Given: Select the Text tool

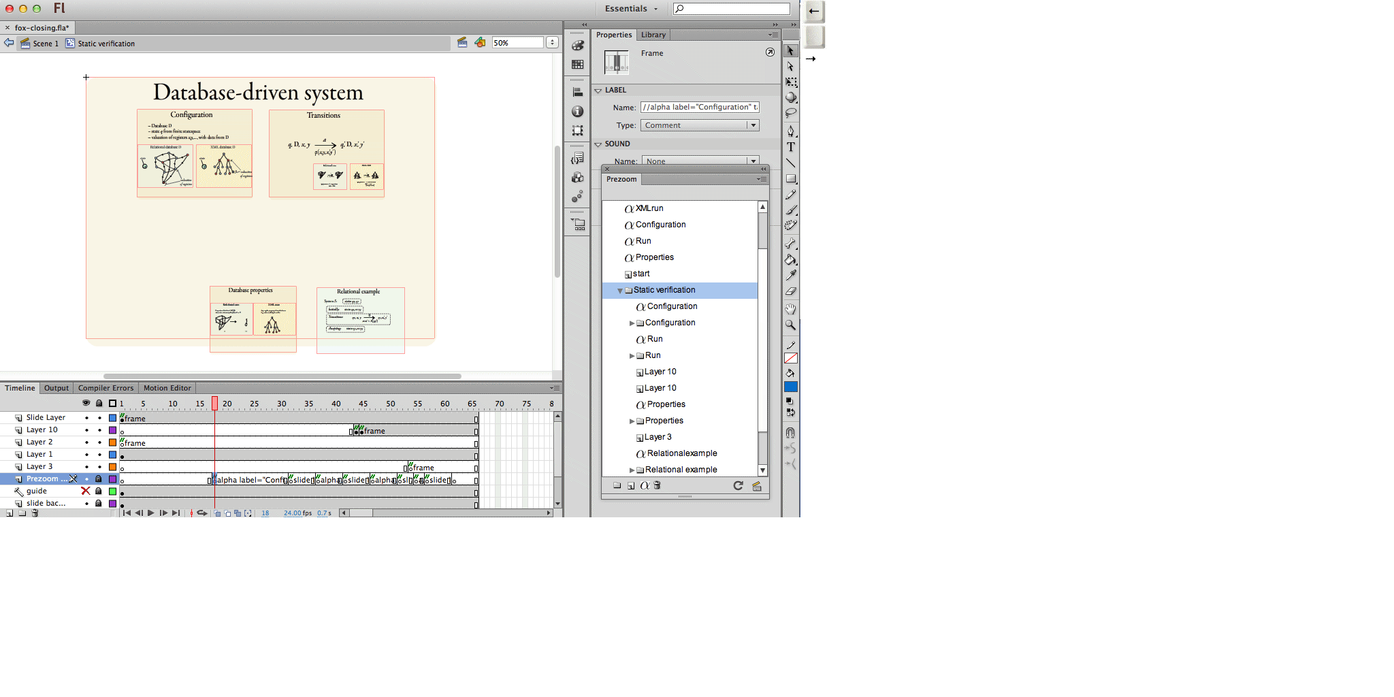Looking at the screenshot, I should click(790, 147).
